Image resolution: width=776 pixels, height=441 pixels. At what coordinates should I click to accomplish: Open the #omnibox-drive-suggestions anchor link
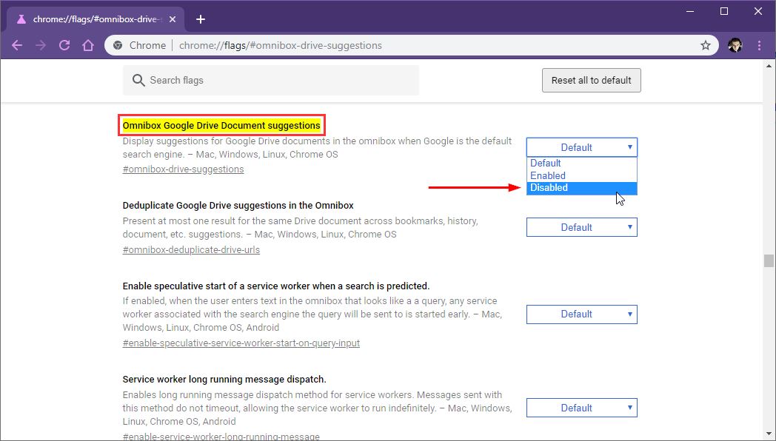(x=183, y=169)
